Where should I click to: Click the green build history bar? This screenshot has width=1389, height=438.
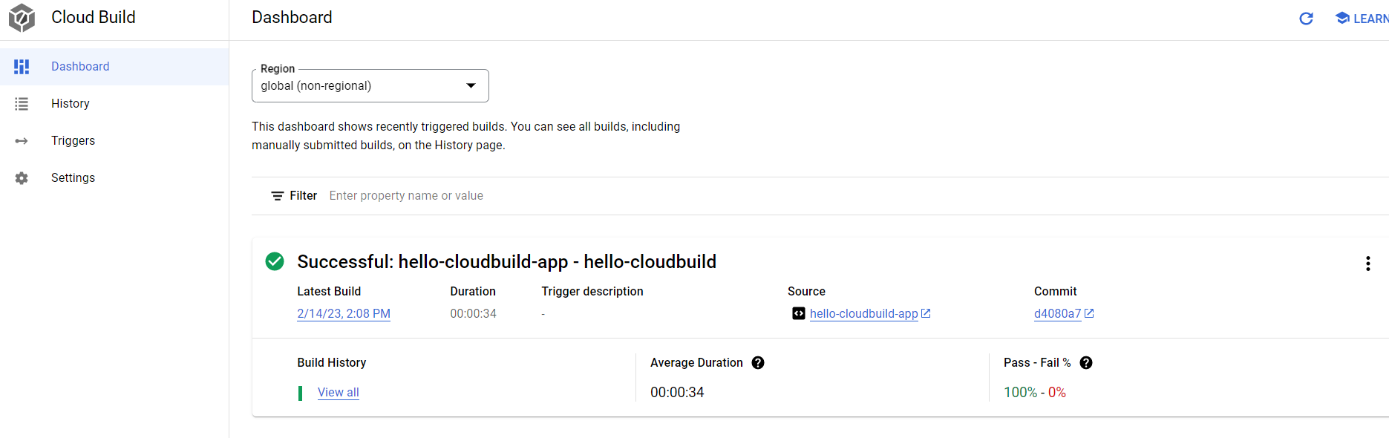[x=300, y=393]
